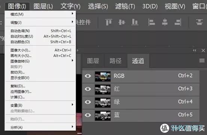
Task: Choose 裁切(R)... menu item
Action: tap(40, 72)
